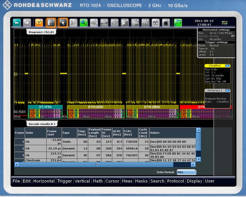Viewport: 246px width, 197px height.
Task: Click the trash can delete icon
Action: coord(166,23)
